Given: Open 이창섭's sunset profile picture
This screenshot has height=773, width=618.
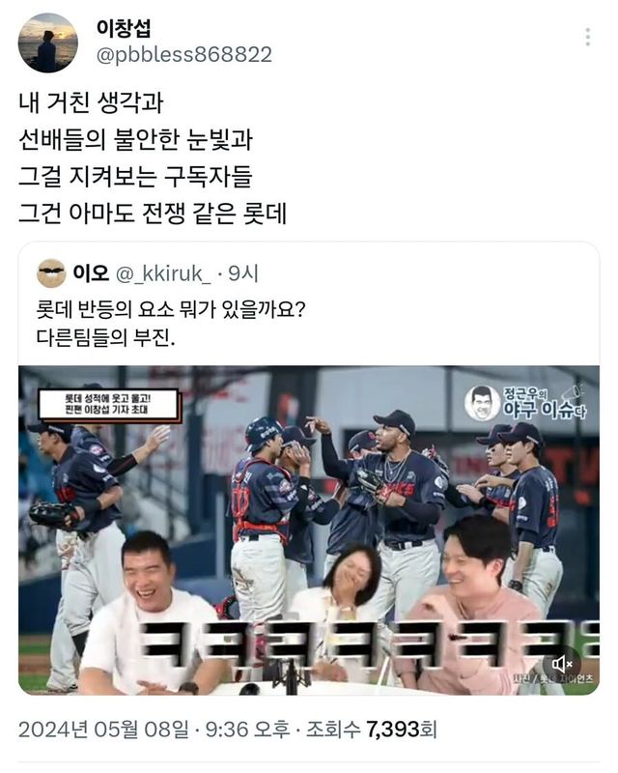Looking at the screenshot, I should (48, 43).
